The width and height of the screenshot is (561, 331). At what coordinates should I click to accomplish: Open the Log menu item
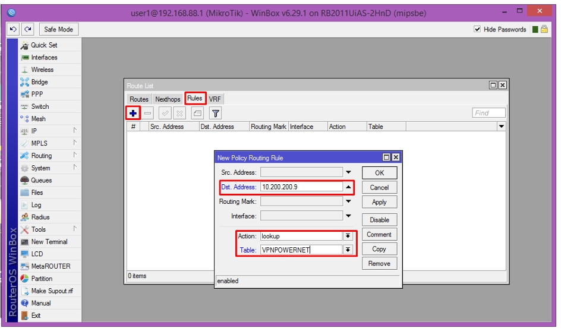pyautogui.click(x=36, y=204)
